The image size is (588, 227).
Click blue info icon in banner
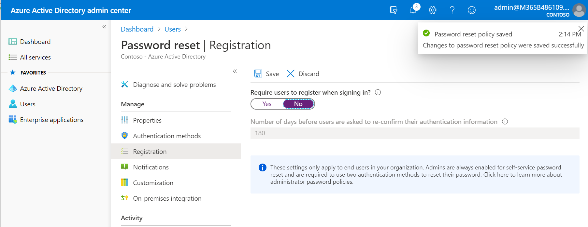point(262,167)
